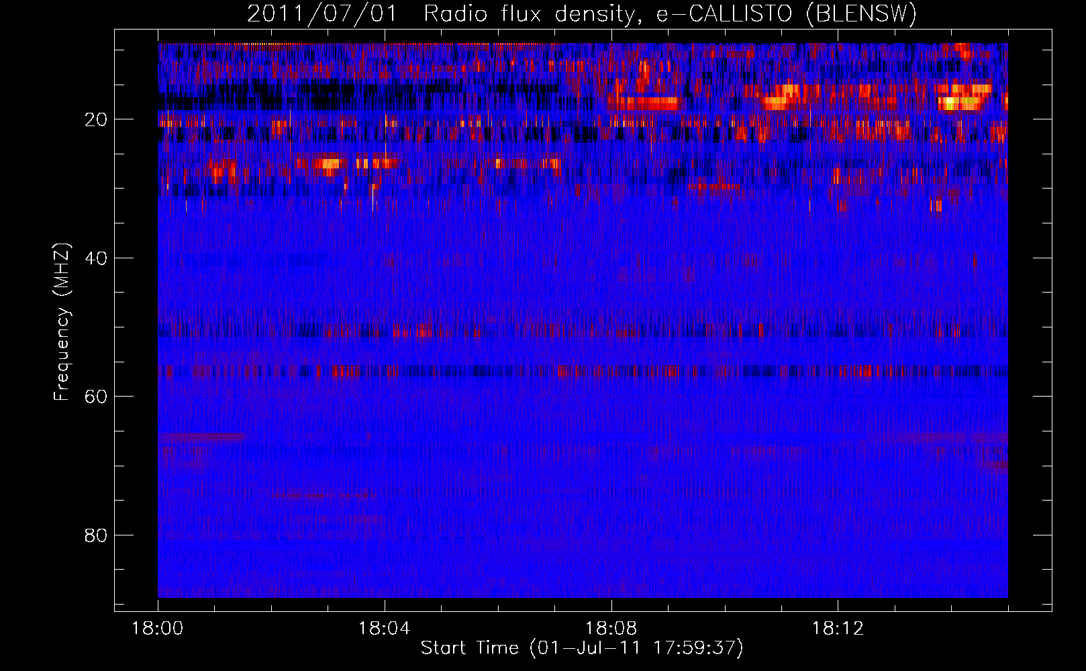Click the Frequency (MHZ) axis label

click(62, 322)
